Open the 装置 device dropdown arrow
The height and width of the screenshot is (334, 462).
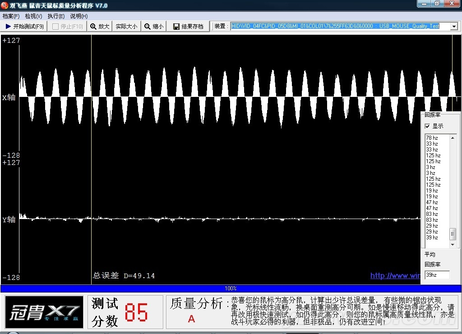454,27
